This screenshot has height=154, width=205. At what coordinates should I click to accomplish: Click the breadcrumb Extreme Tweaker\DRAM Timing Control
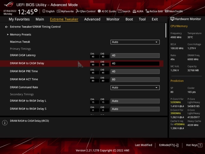35,27
